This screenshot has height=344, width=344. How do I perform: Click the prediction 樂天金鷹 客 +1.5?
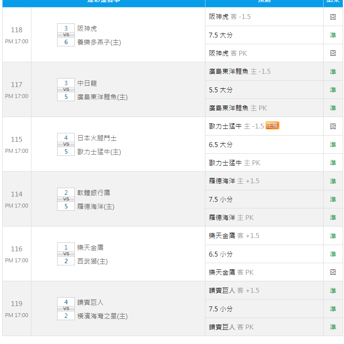[x=234, y=236]
